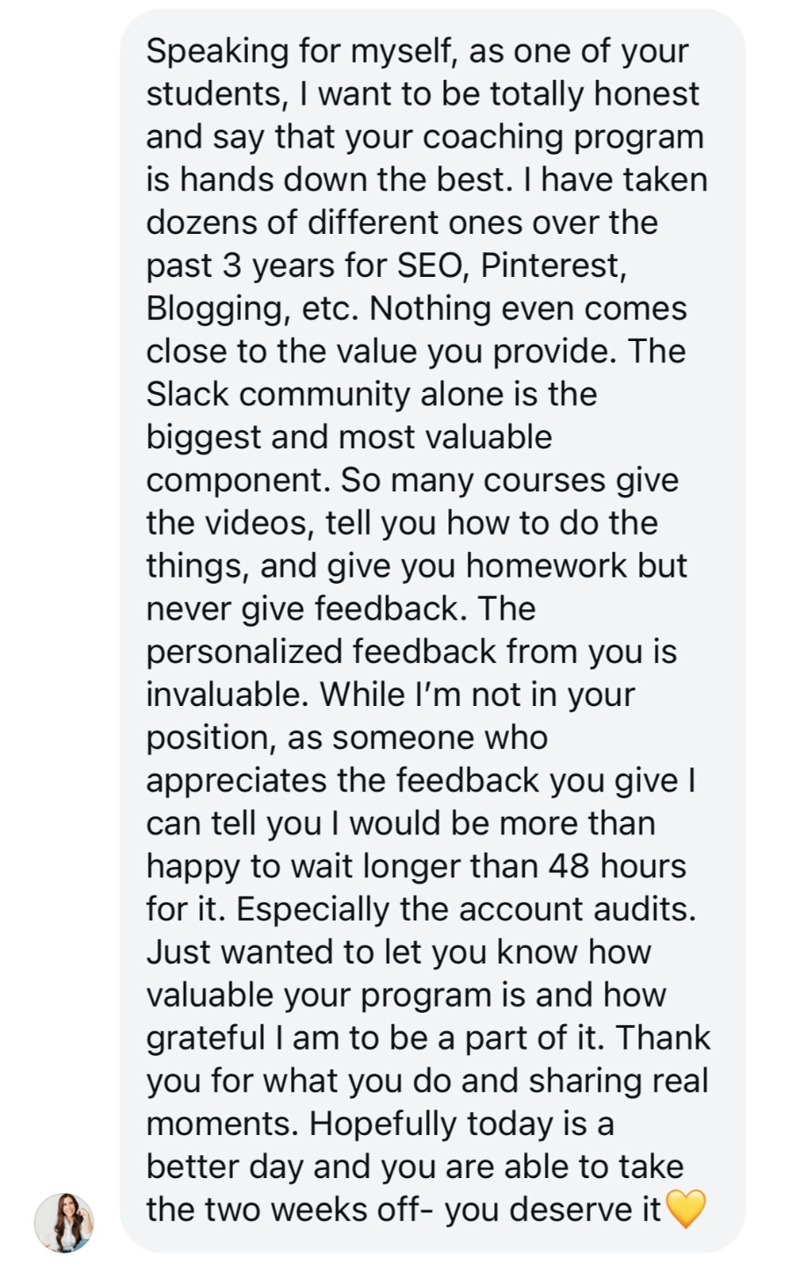Click the yellow heart emoji
Image resolution: width=800 pixels, height=1266 pixels.
coord(687,1210)
